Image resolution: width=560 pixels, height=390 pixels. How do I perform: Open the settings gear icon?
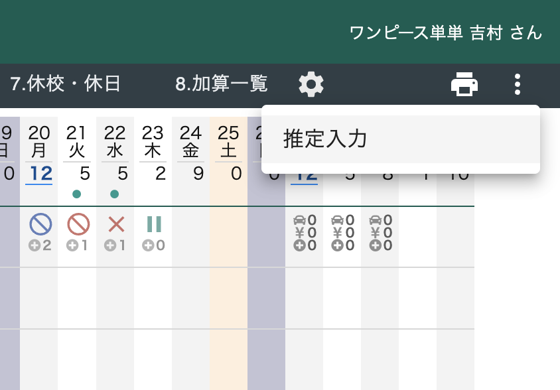(x=311, y=84)
